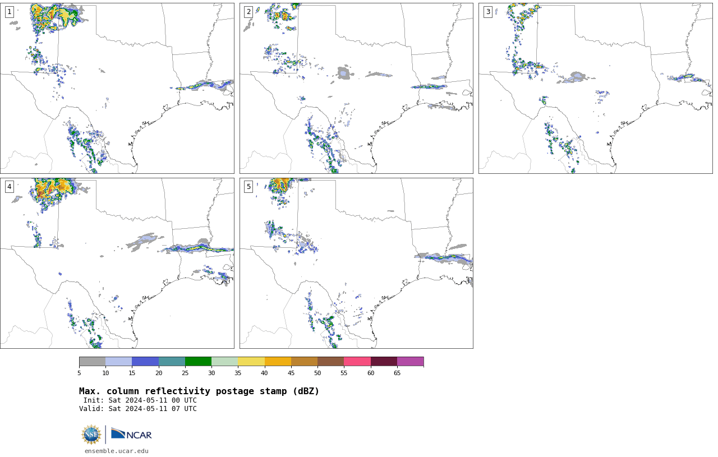Click the Init: Sat 2024-05-11 00 UTC line
Screen dimensions: 718x457
pos(140,400)
